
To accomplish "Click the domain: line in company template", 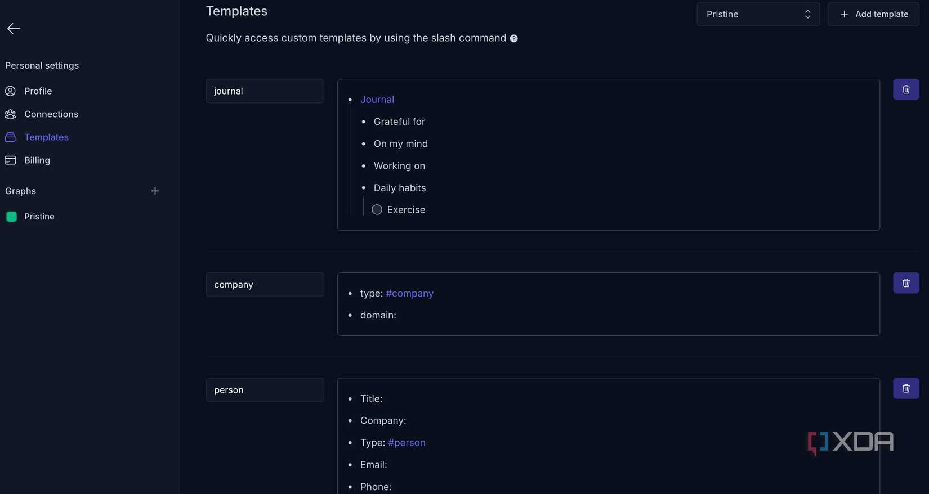I will click(x=378, y=315).
